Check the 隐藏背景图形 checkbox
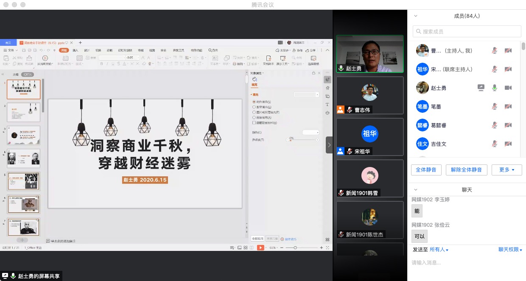The image size is (526, 281). point(254,122)
